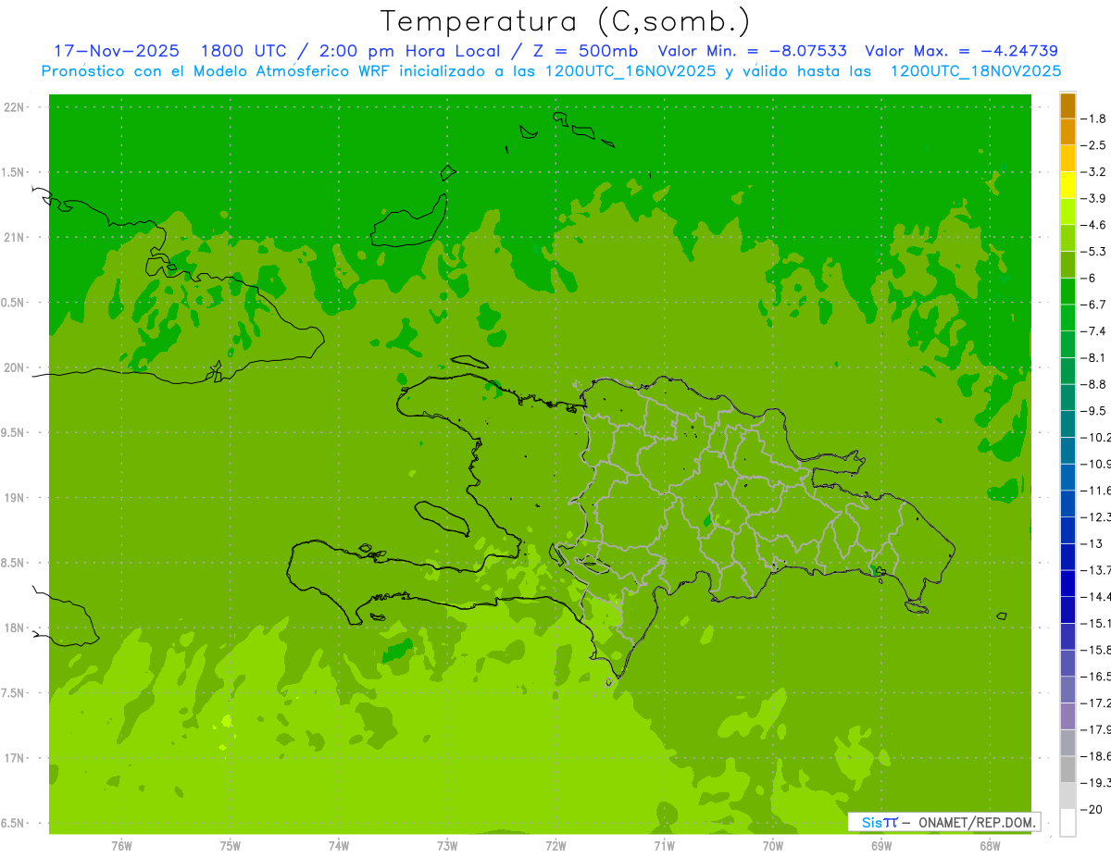
Task: Pick the orange swatch between -1.8 and -2.5
Action: (x=1067, y=132)
